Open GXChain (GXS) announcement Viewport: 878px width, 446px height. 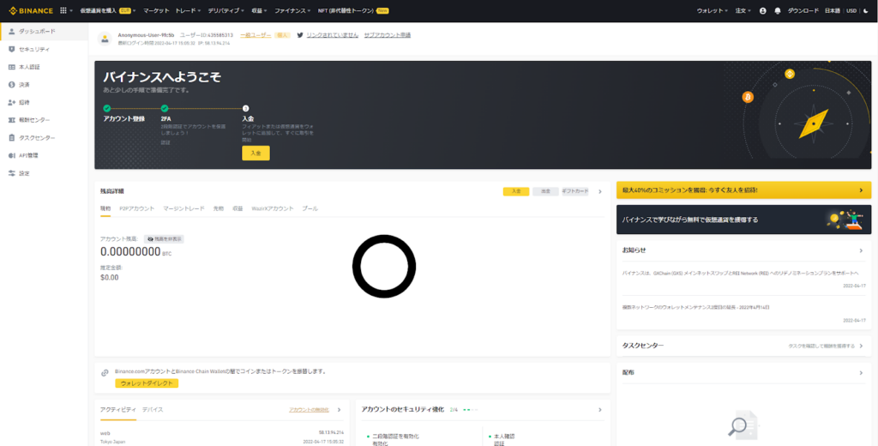(x=740, y=274)
